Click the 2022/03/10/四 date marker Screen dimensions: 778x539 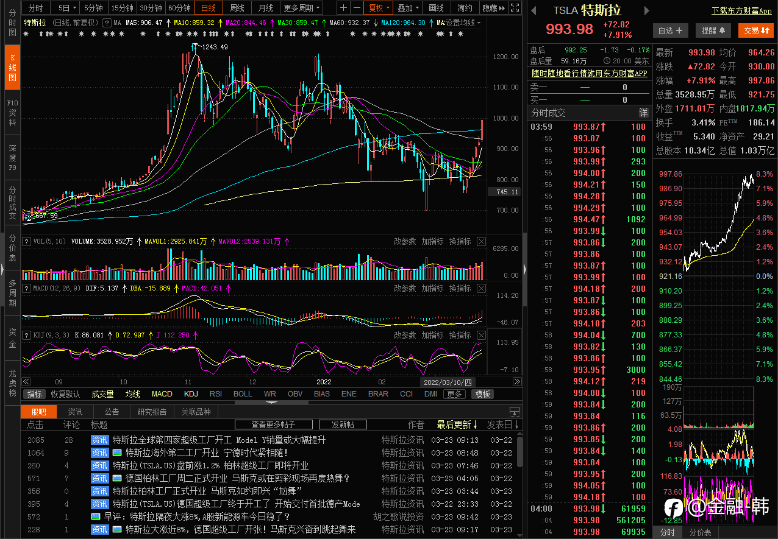click(448, 382)
